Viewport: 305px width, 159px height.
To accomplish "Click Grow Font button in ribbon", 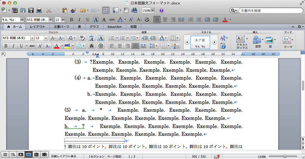I will 53,38.
